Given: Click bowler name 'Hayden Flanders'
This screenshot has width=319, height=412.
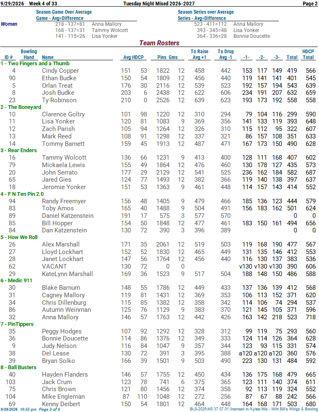Looking at the screenshot, I should [x=64, y=375].
